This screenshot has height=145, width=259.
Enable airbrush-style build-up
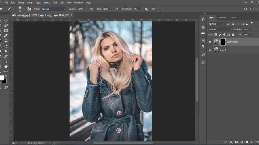(x=116, y=9)
